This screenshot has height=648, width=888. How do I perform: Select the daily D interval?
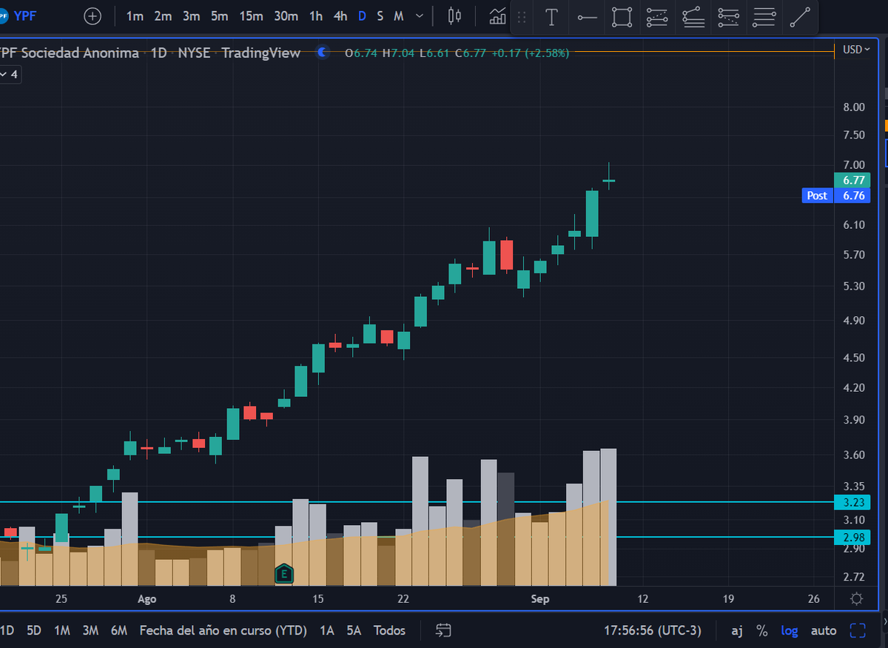coord(362,16)
